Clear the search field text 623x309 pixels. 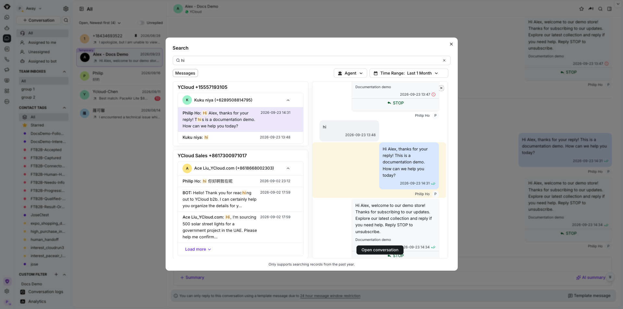[444, 60]
